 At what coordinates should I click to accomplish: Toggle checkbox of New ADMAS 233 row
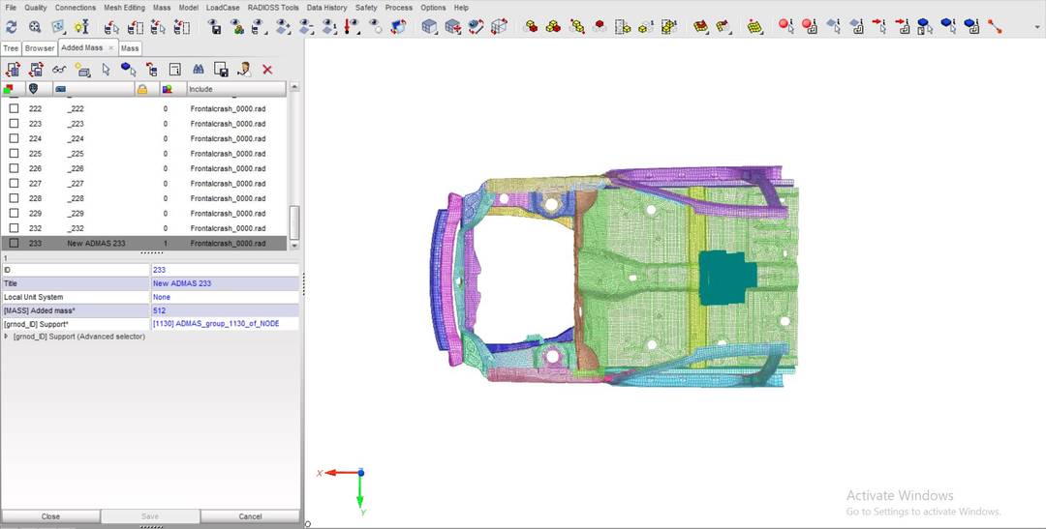click(14, 244)
